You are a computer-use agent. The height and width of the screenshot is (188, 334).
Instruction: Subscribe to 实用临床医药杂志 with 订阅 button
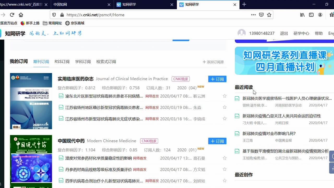tap(217, 79)
